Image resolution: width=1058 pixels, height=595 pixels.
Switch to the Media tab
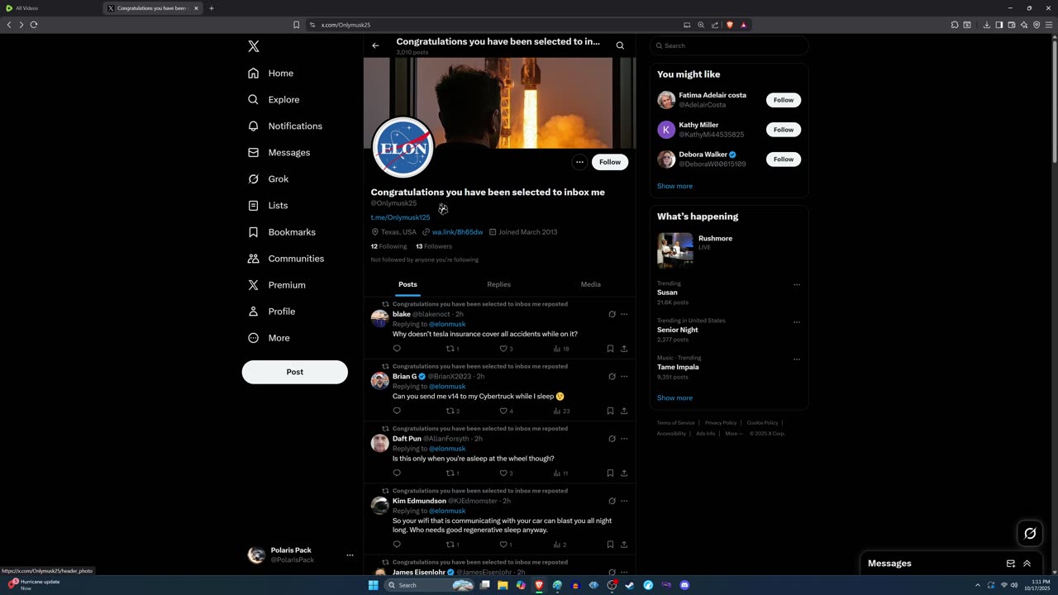[590, 284]
